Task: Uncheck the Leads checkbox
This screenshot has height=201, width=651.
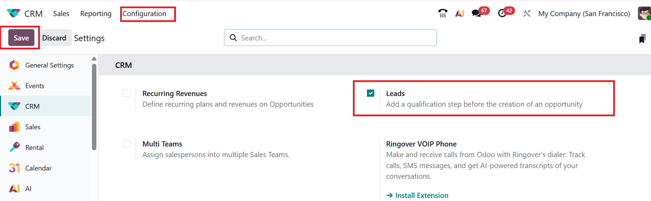Action: coord(370,93)
